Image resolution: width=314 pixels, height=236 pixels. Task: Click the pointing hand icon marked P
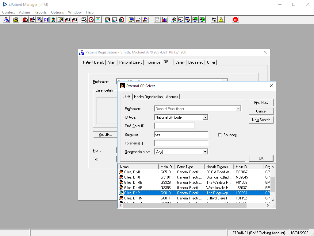click(75, 20)
